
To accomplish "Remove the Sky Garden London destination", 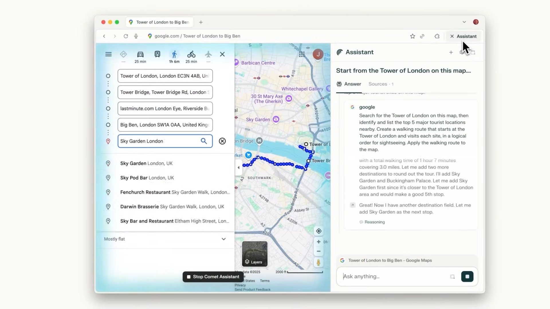I will [222, 141].
